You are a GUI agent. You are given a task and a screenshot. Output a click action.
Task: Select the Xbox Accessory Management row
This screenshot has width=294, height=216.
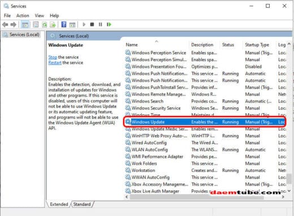[205, 184]
